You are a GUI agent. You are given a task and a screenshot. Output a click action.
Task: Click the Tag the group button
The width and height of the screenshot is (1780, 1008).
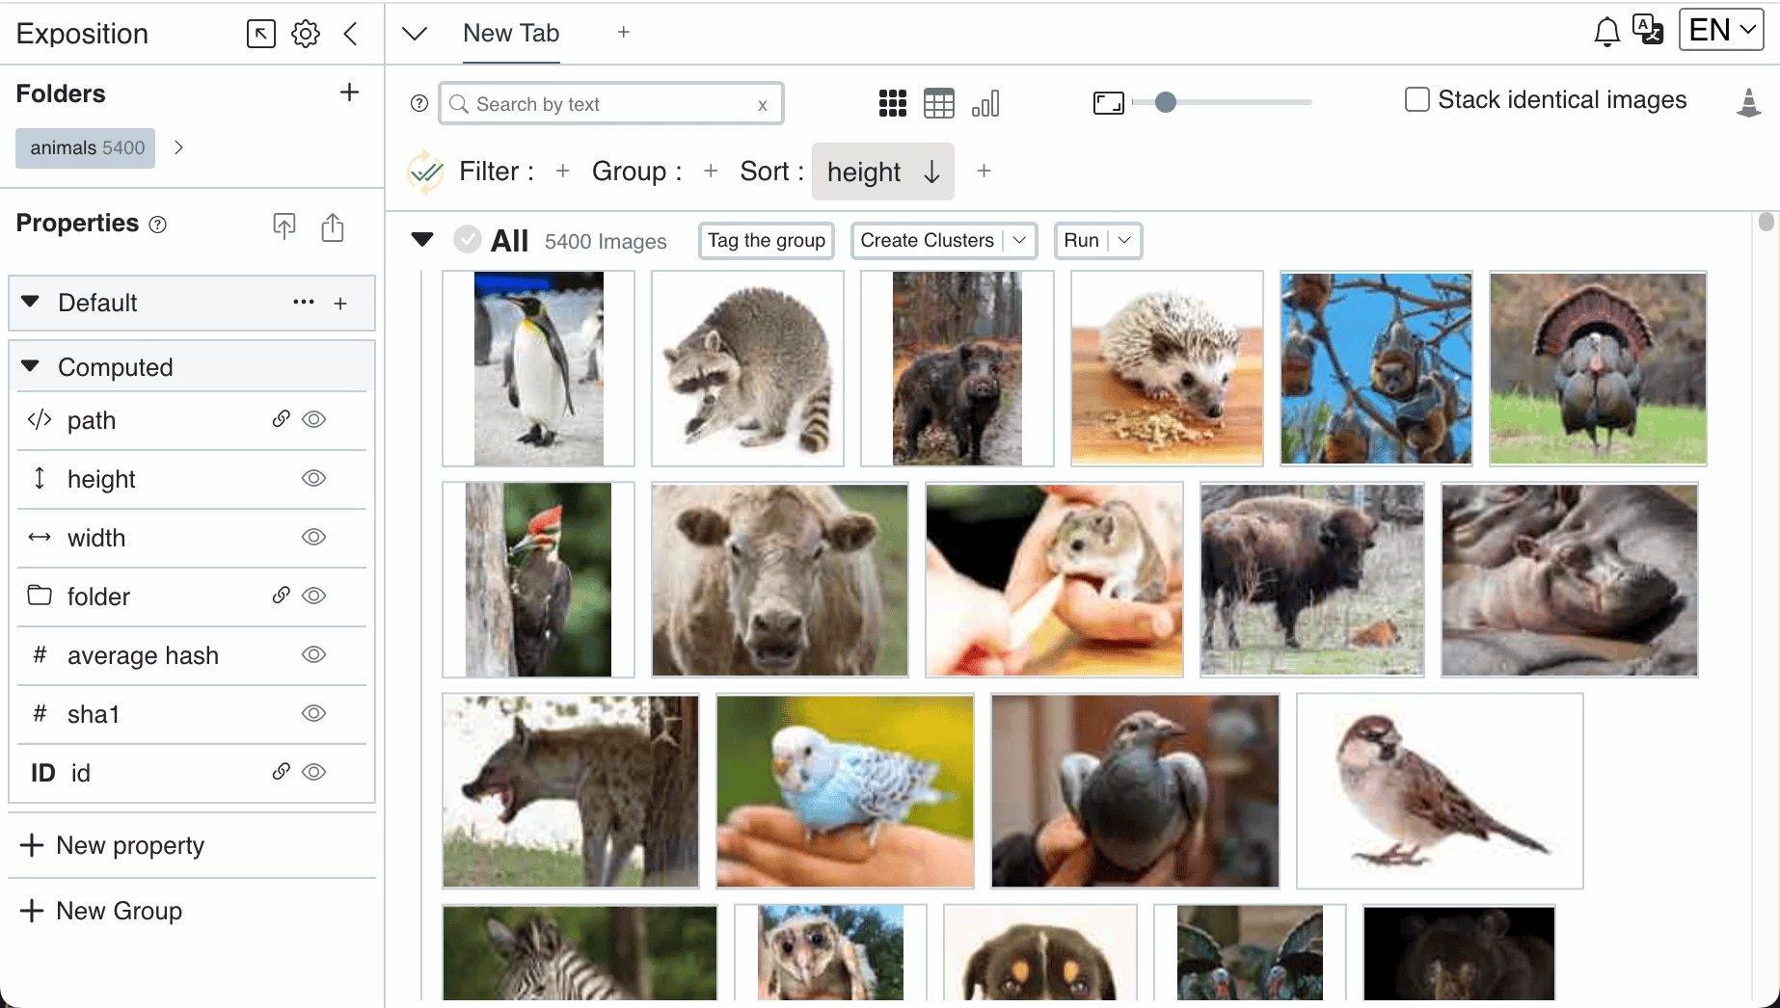click(767, 241)
